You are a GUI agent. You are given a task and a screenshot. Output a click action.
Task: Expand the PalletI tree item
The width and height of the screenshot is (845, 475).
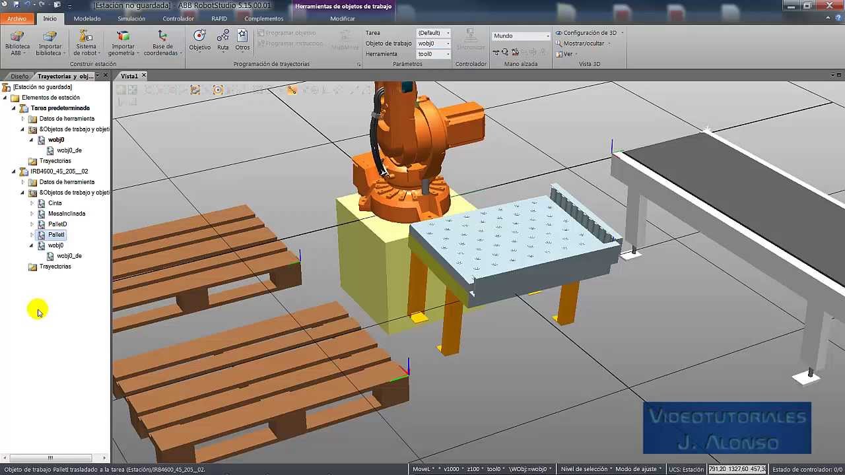point(30,234)
